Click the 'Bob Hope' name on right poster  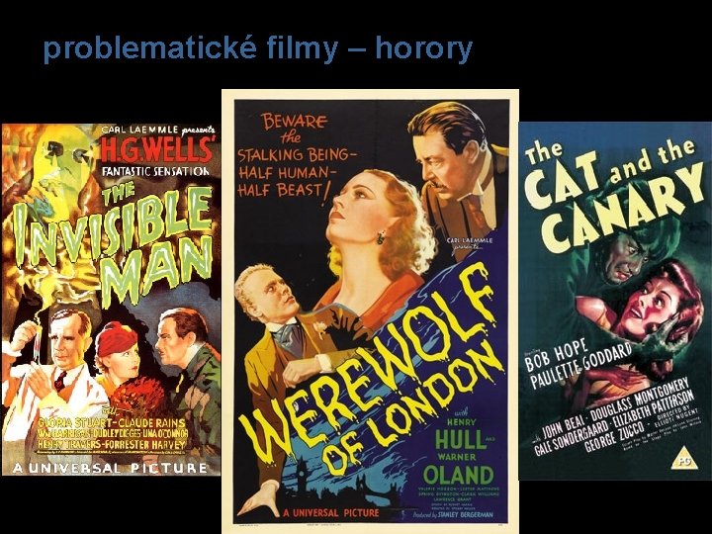(x=556, y=355)
